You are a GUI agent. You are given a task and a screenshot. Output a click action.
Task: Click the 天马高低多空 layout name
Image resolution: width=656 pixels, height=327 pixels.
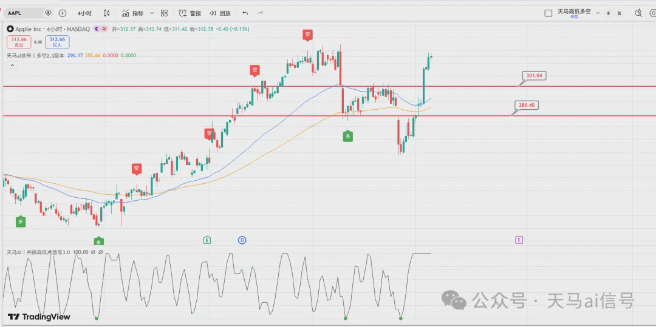tap(574, 12)
